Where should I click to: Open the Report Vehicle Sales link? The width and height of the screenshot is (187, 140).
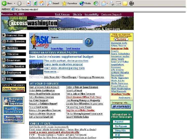pos(77,117)
